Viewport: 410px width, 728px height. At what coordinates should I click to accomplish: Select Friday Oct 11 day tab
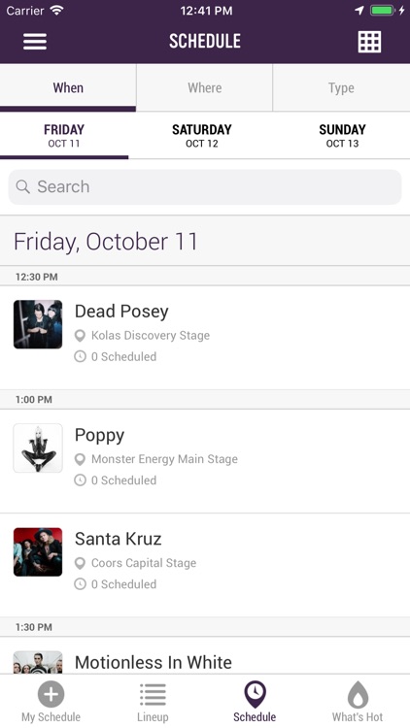(x=64, y=136)
